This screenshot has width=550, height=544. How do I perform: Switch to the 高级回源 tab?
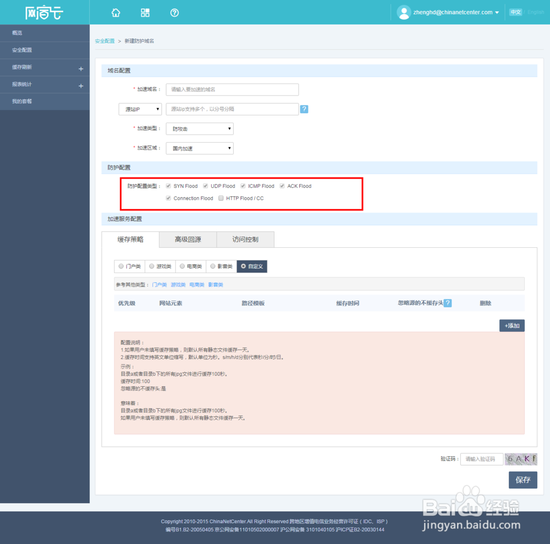(188, 240)
